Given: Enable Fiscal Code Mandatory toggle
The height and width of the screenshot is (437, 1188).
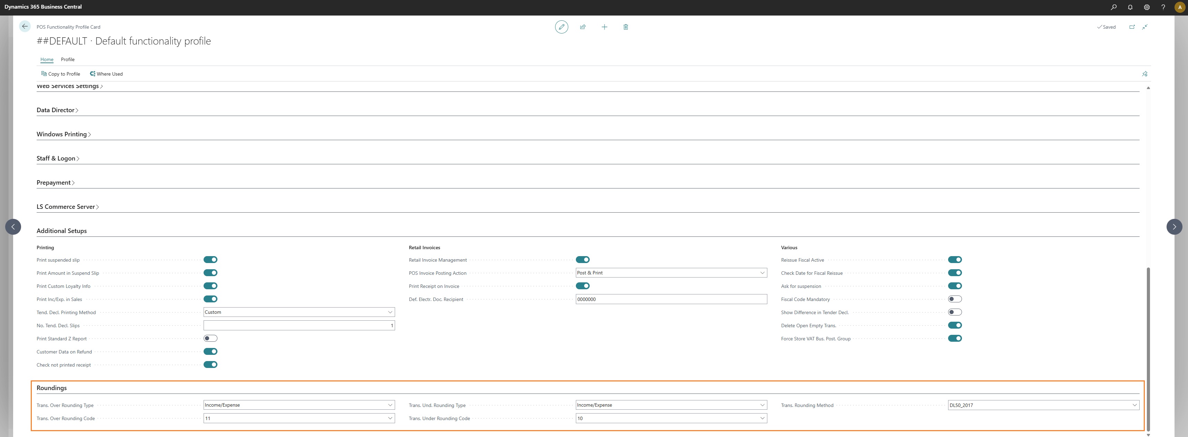Looking at the screenshot, I should (955, 299).
